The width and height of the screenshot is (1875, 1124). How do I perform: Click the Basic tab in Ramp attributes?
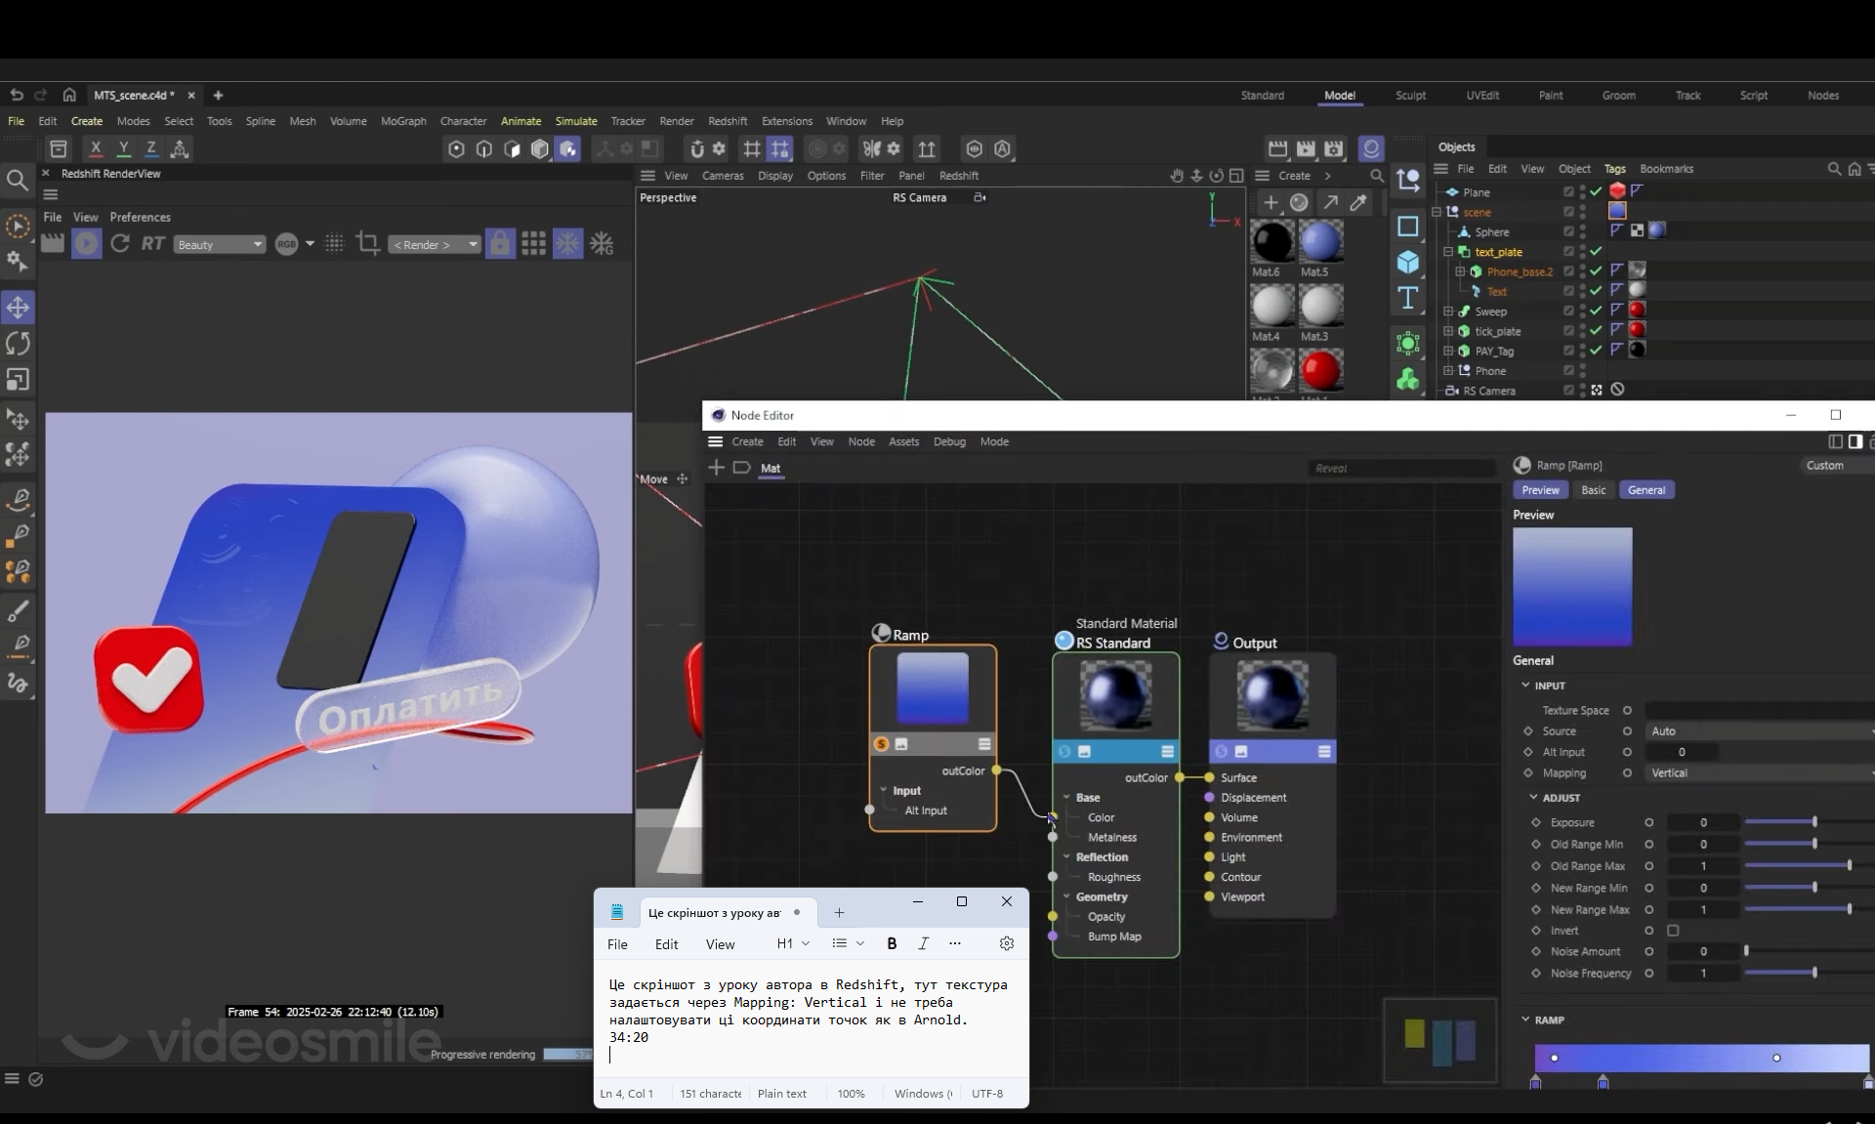click(1593, 490)
